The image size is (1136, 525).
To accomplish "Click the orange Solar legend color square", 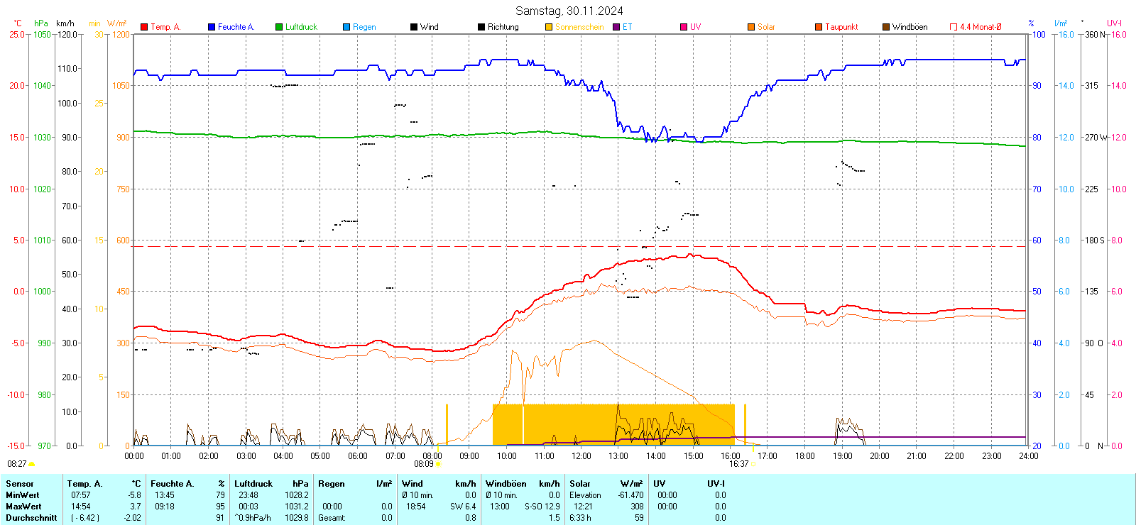I will point(751,27).
